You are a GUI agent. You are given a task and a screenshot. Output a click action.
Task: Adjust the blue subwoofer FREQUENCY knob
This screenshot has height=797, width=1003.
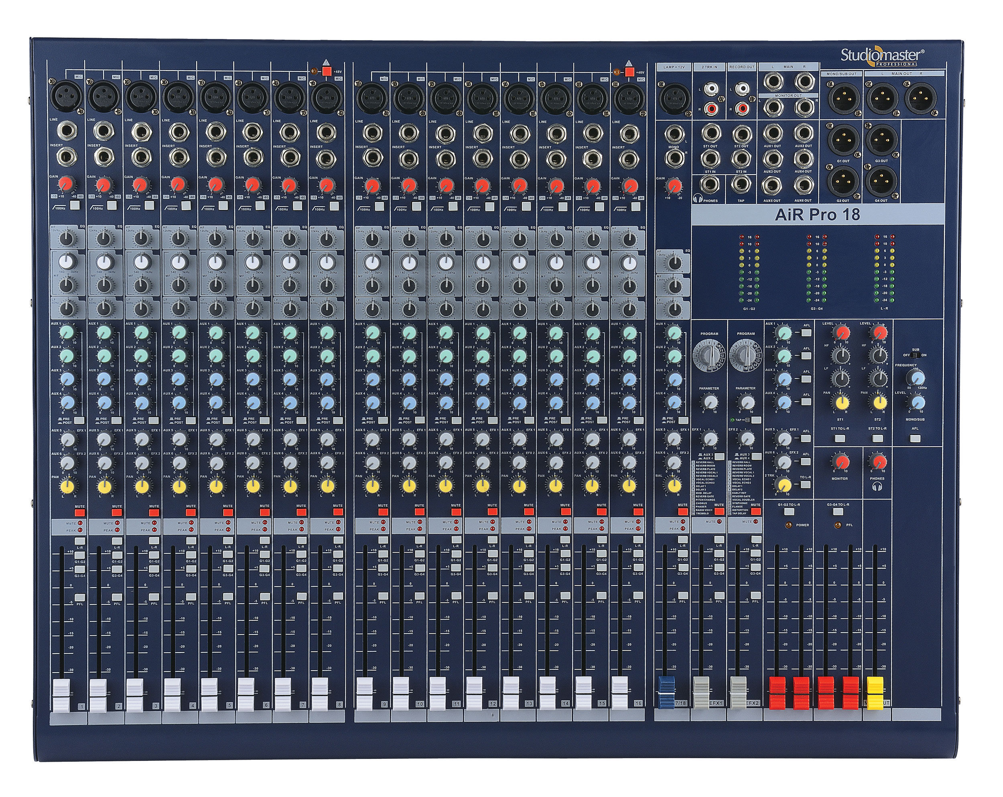pyautogui.click(x=916, y=379)
